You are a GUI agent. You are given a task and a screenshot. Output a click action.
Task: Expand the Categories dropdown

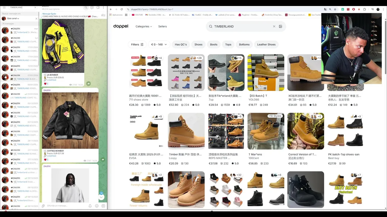tap(144, 27)
